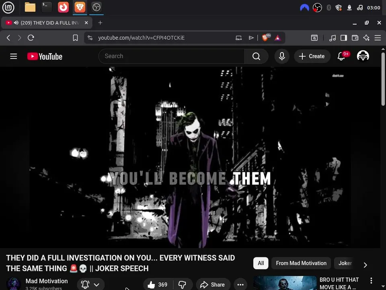Show the calendar from the 03:00 clock

point(374,8)
